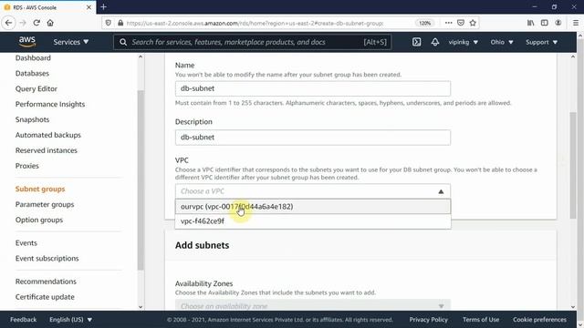This screenshot has height=328, width=584.
Task: Click the search magnifier icon in AWS bar
Action: click(123, 42)
